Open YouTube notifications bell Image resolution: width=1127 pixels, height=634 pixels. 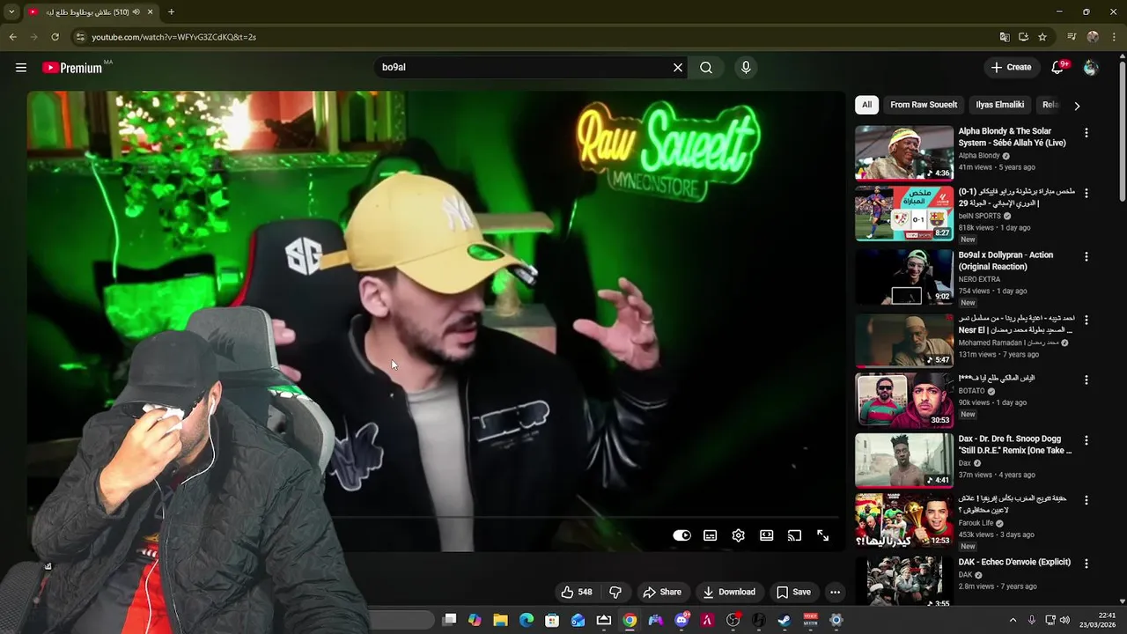tap(1057, 68)
